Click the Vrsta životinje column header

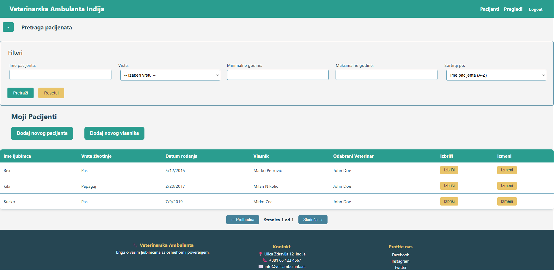pyautogui.click(x=96, y=156)
